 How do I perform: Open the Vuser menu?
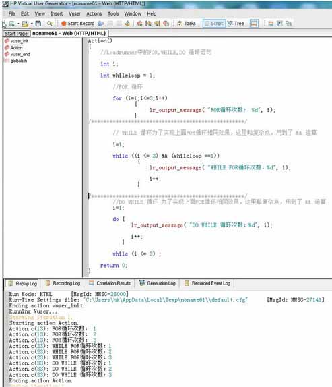(x=75, y=13)
